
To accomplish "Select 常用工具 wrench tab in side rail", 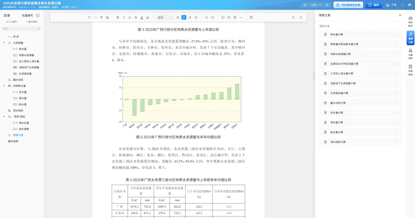I will coord(410,38).
